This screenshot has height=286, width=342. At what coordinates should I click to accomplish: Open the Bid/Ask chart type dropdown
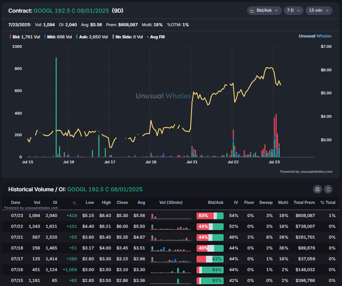click(x=264, y=10)
